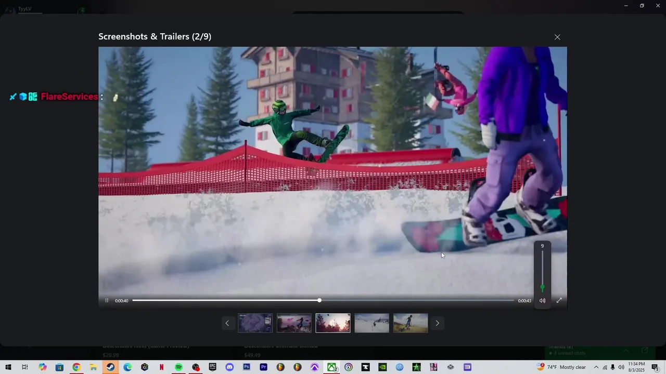The width and height of the screenshot is (666, 374).
Task: Open system volume from the tray
Action: pyautogui.click(x=621, y=367)
